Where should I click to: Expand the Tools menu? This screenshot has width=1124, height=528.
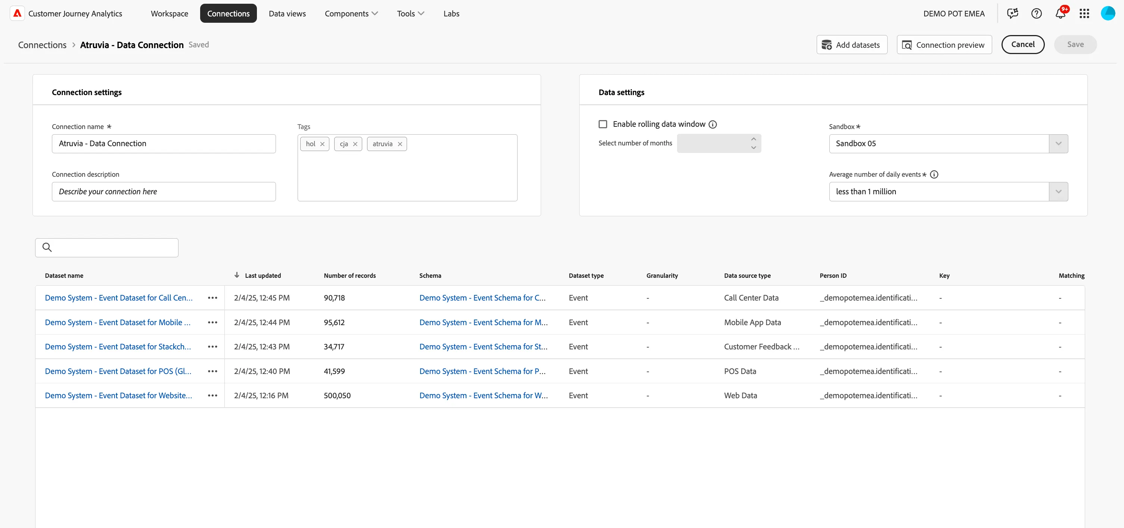(410, 13)
